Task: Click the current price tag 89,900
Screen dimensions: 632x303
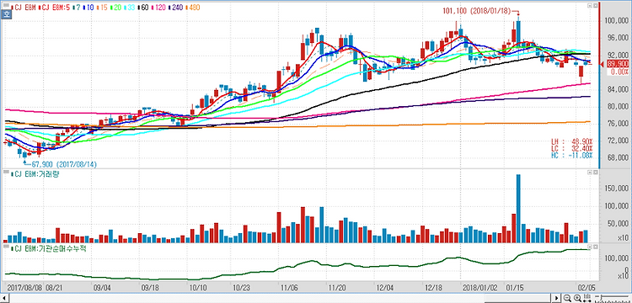Action: [617, 64]
